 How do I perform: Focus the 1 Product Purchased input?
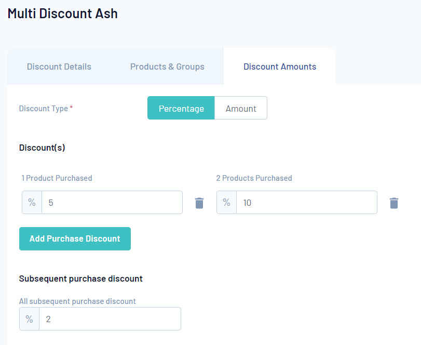click(112, 203)
